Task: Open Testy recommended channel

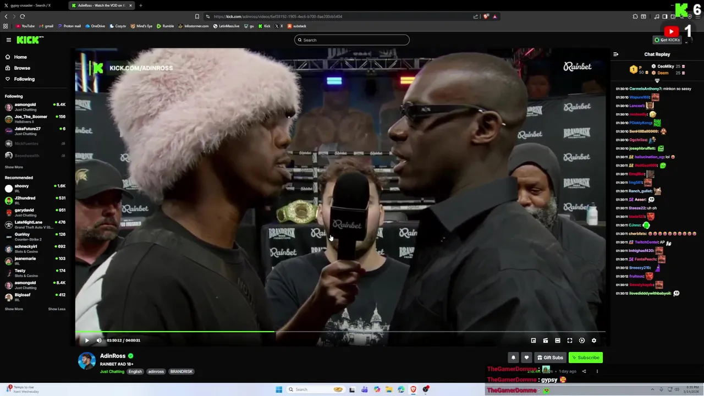Action: 35,273
